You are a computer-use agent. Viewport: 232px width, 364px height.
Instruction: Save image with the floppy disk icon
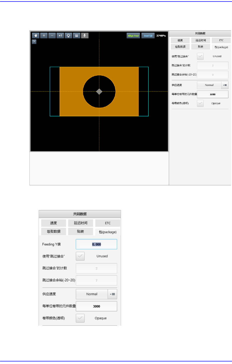[x=76, y=36]
